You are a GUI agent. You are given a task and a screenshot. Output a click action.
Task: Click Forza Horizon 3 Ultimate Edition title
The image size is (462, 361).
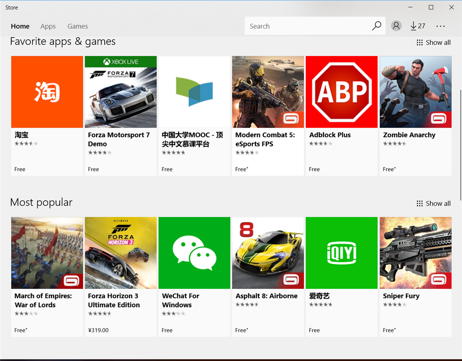114,300
